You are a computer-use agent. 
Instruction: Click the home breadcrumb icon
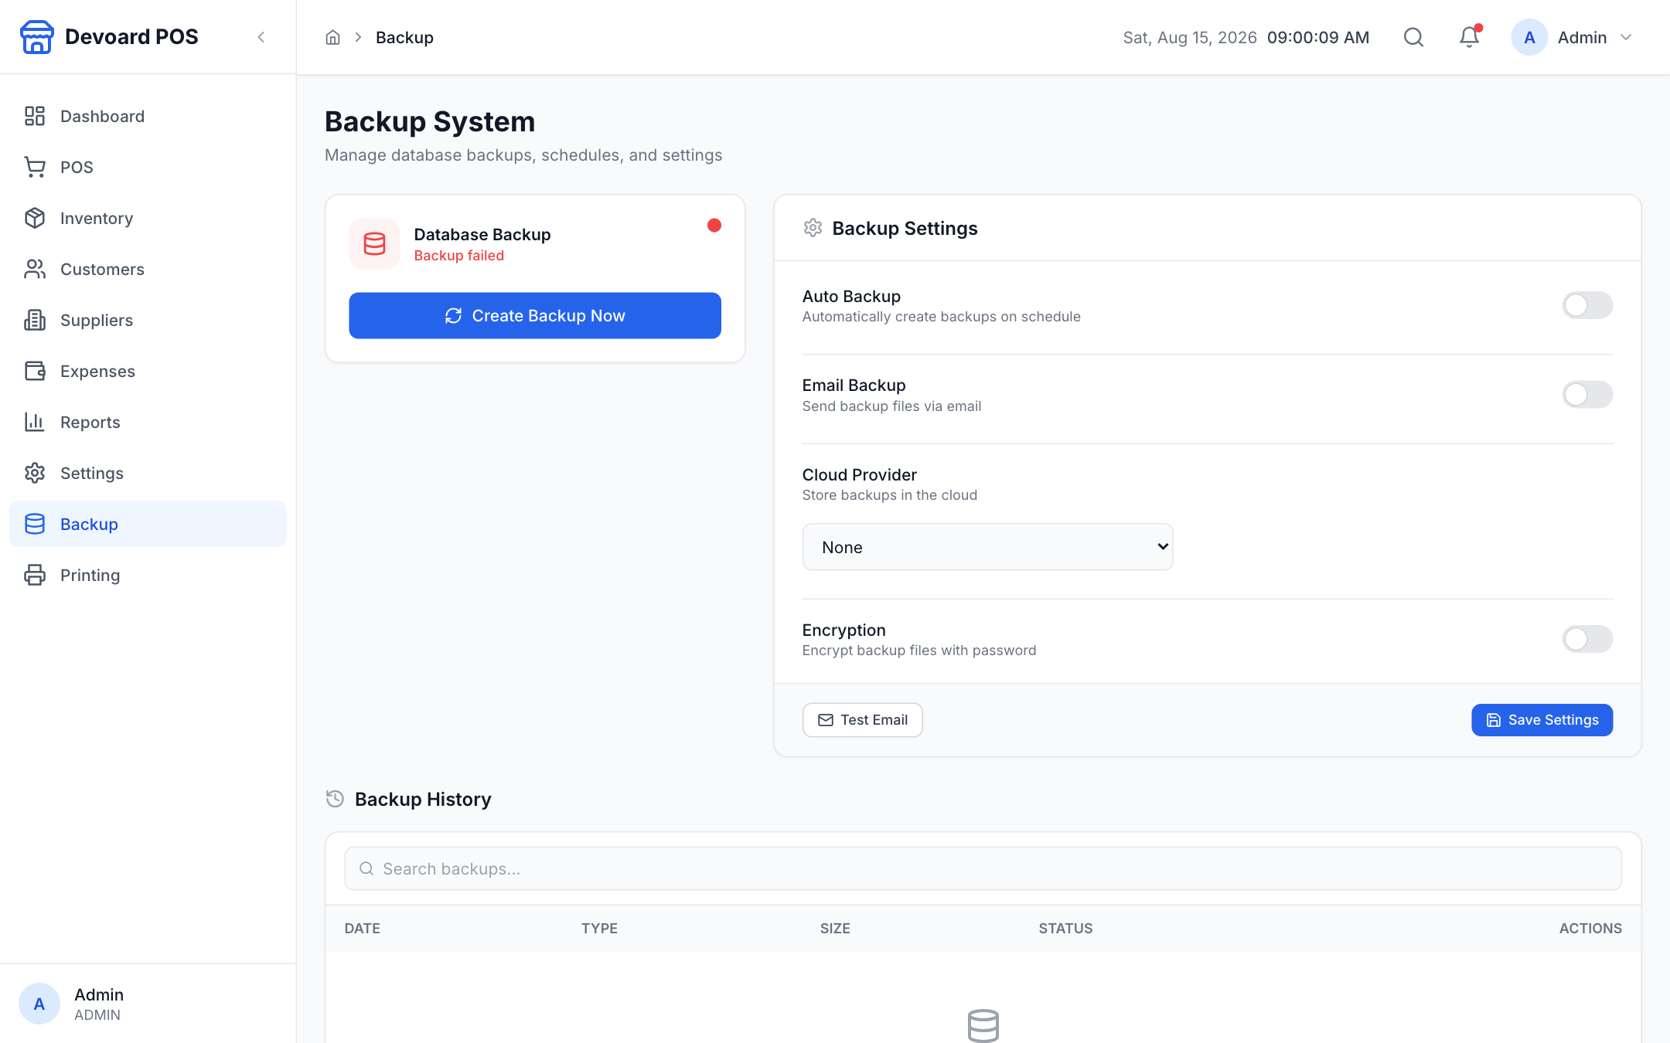(x=332, y=37)
